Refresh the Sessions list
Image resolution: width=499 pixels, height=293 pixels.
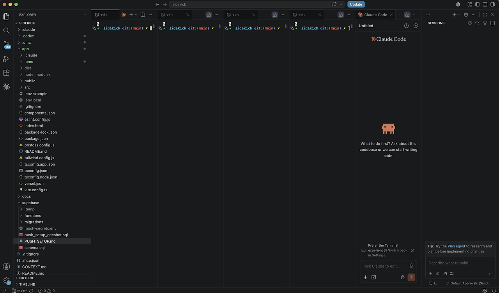tap(470, 23)
